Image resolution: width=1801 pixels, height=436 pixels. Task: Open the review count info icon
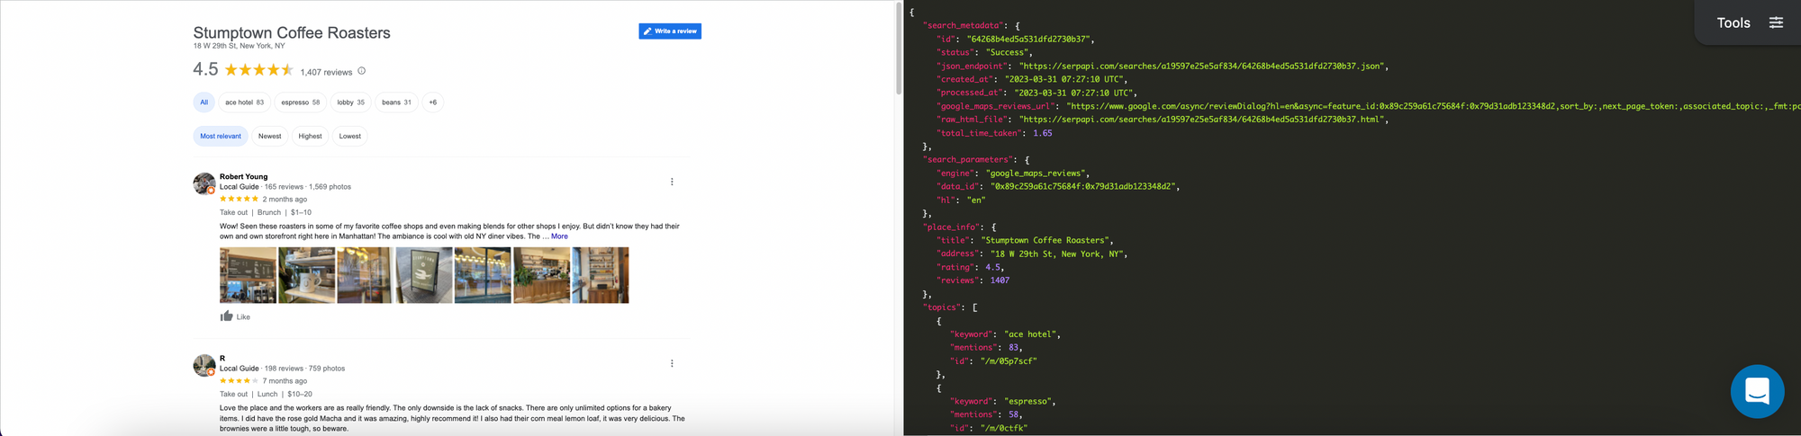coord(362,71)
